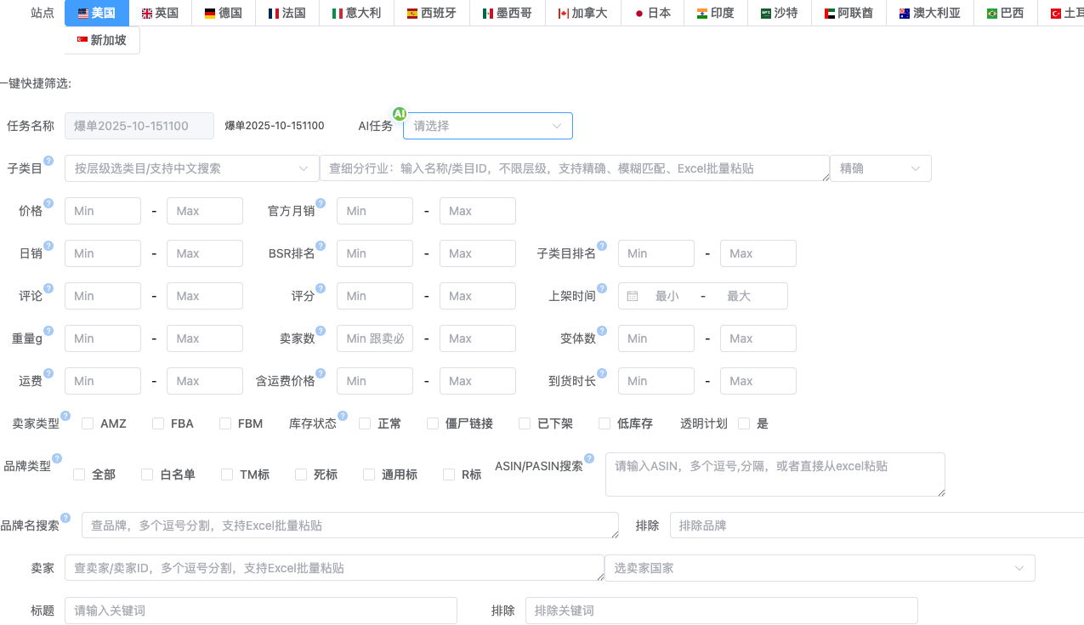The height and width of the screenshot is (625, 1084).
Task: Tick the 白名单 brand type checkbox
Action: [147, 474]
